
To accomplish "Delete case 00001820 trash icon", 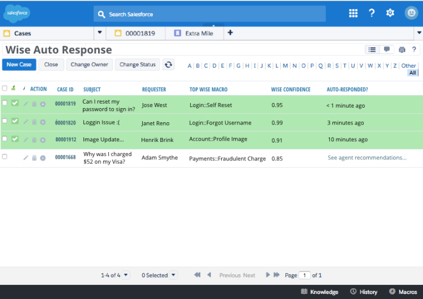I will point(34,122).
